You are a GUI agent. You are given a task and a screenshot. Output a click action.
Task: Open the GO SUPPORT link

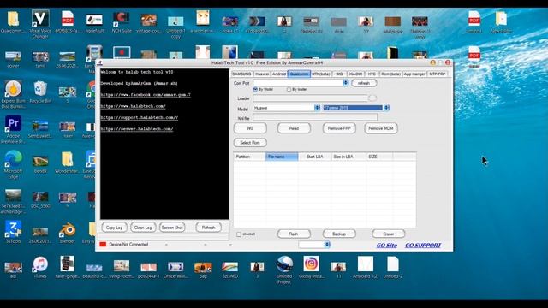[423, 246]
